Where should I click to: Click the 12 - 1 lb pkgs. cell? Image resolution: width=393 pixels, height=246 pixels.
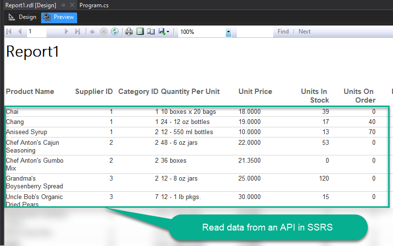(181, 197)
